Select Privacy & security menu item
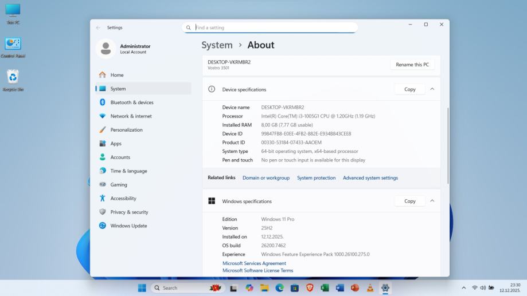Screen dimensions: 527x296 [x=129, y=212]
